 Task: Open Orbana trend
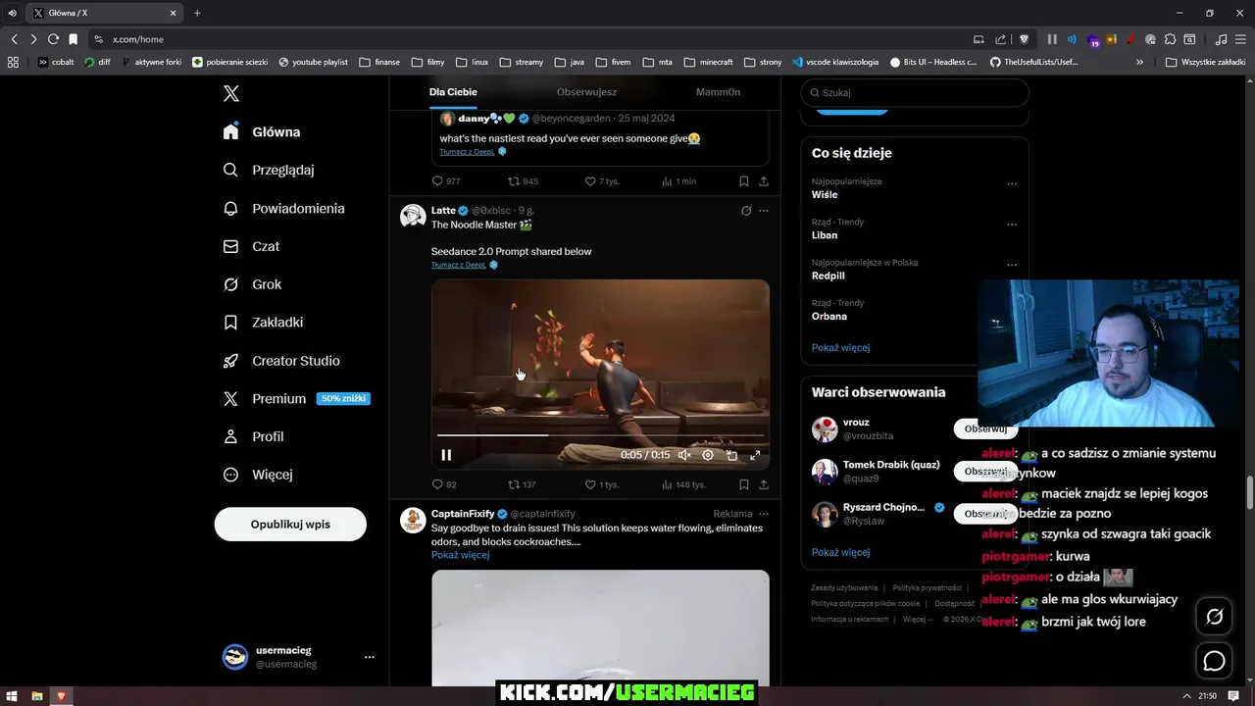pyautogui.click(x=829, y=317)
